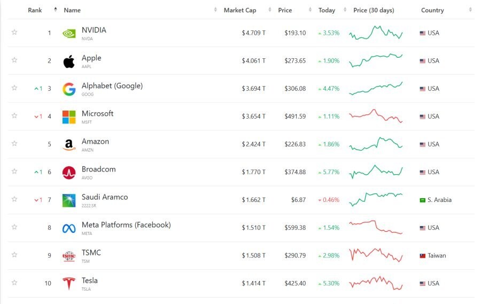Sort the list by Rank header
The image size is (481, 304).
pos(35,10)
